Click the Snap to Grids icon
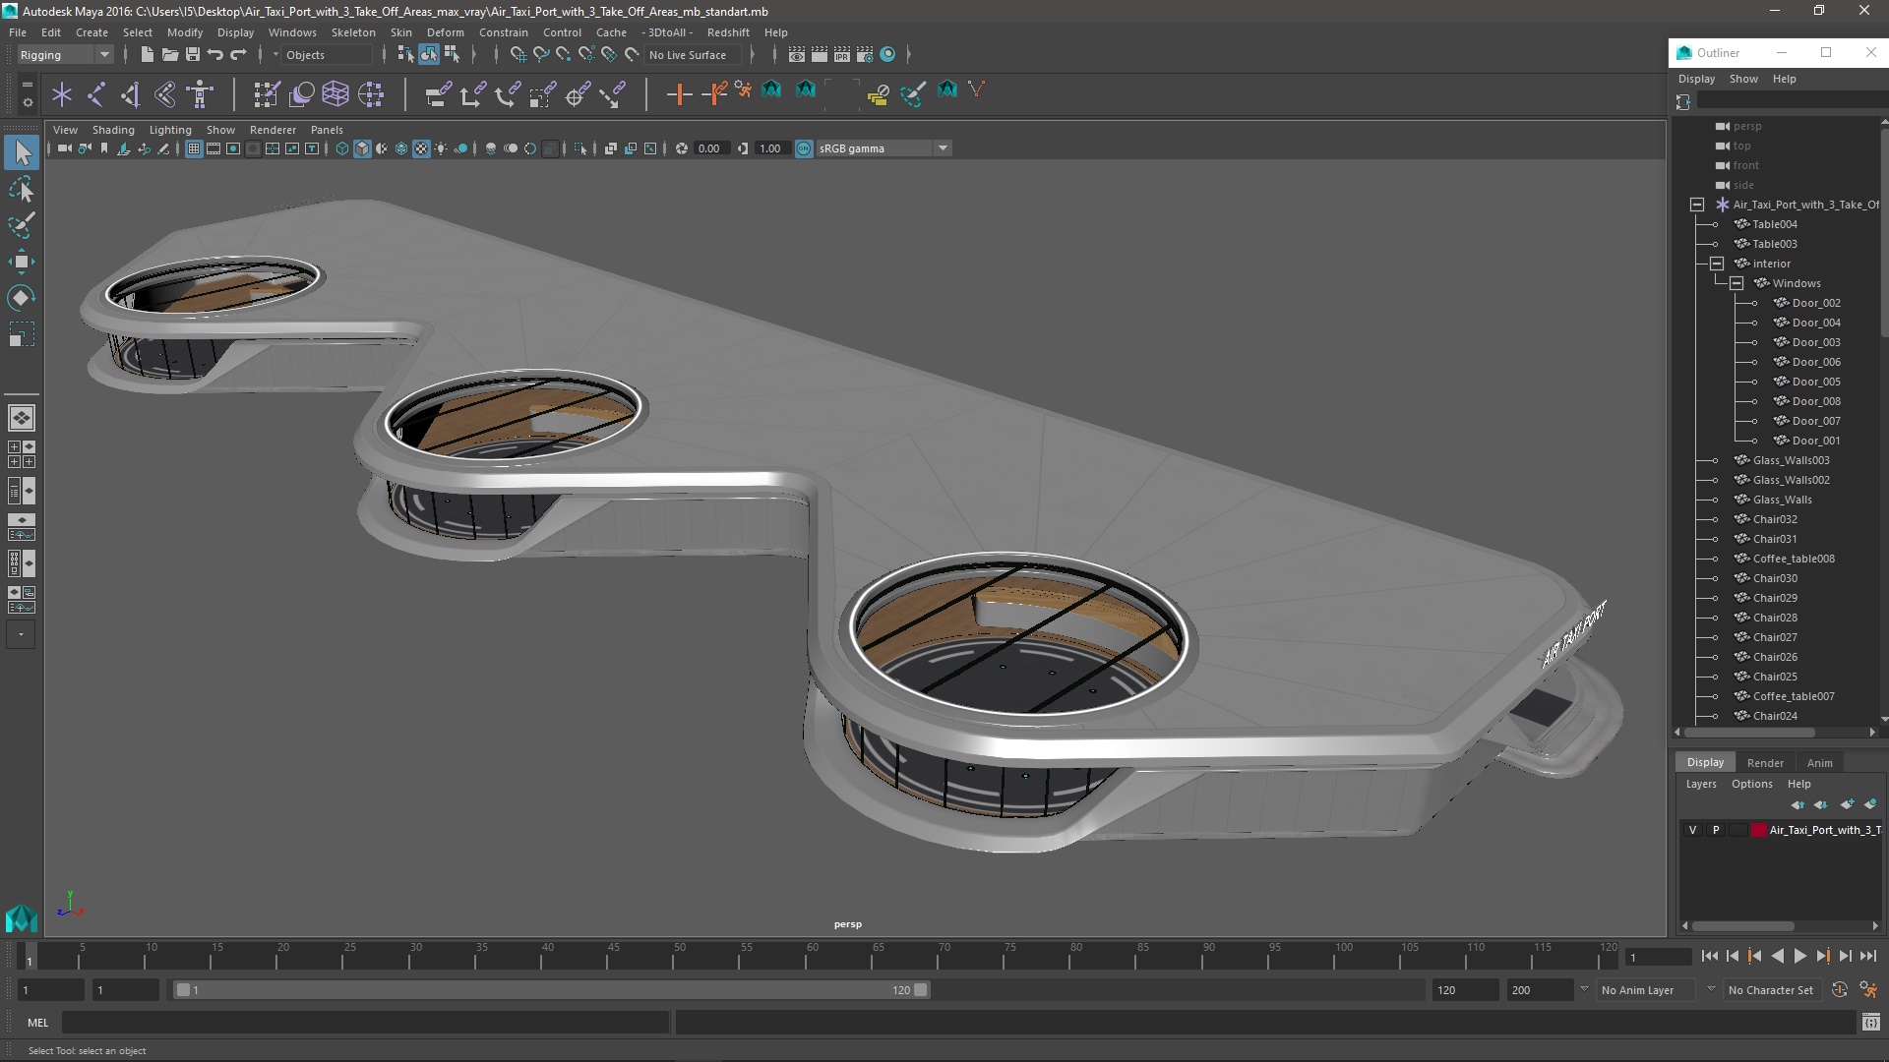 518,55
